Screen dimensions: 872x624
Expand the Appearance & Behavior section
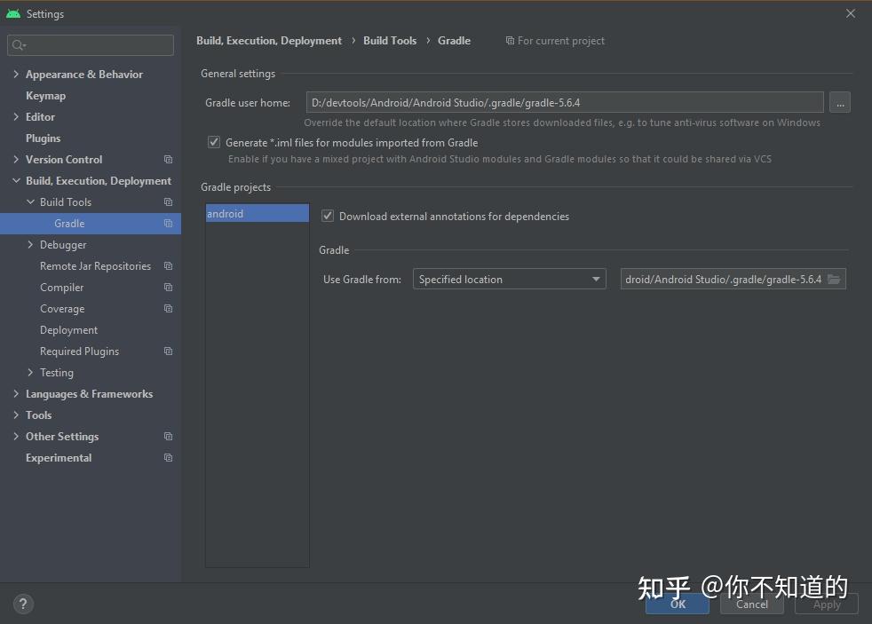point(15,74)
